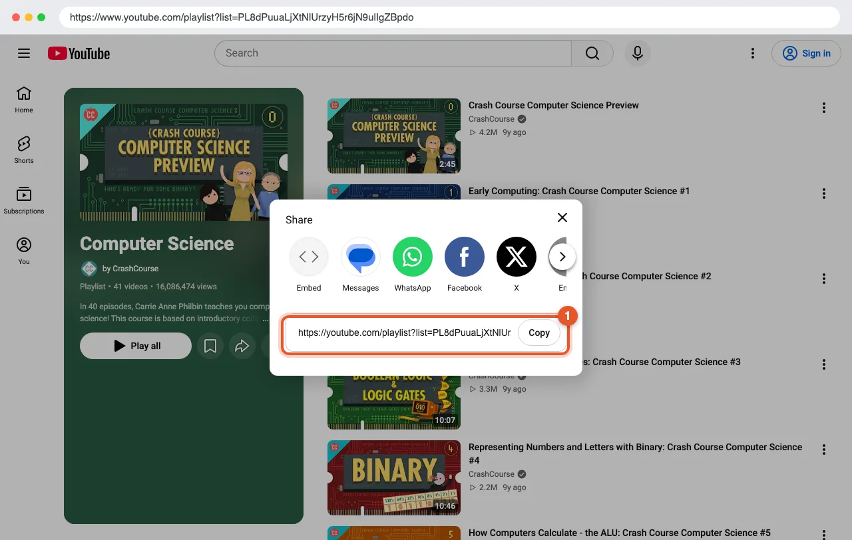Screen dimensions: 852x540
Task: Click the Sign in button
Action: coord(807,53)
